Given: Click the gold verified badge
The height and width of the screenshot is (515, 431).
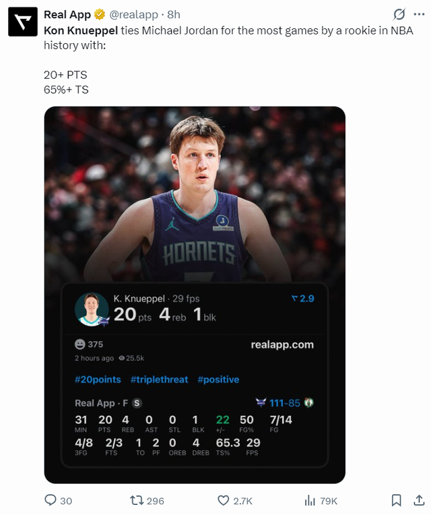Looking at the screenshot, I should click(99, 14).
